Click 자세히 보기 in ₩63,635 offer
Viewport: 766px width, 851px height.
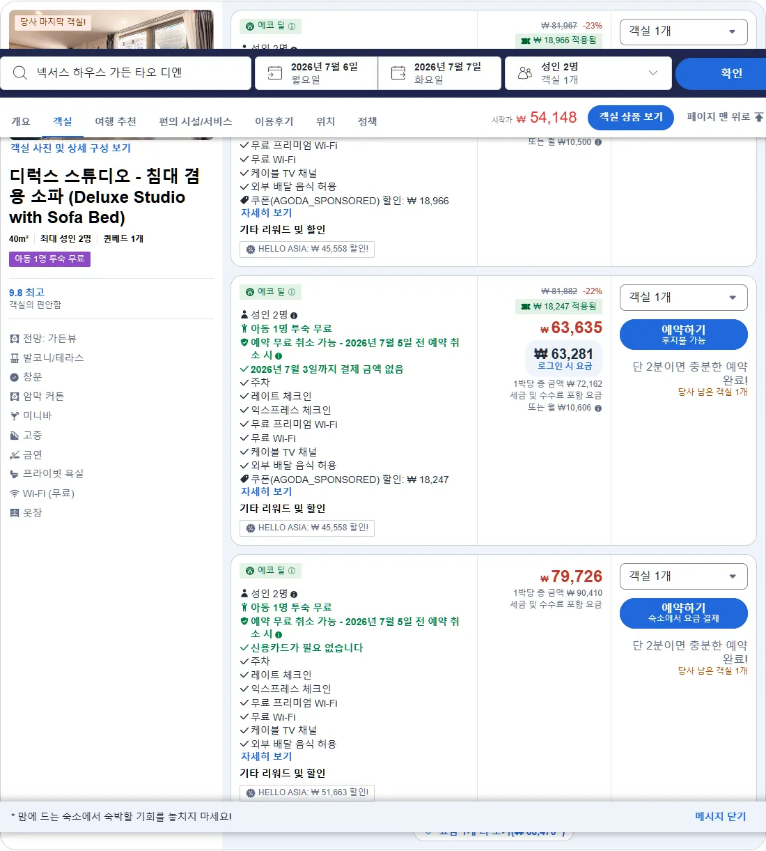[x=266, y=491]
